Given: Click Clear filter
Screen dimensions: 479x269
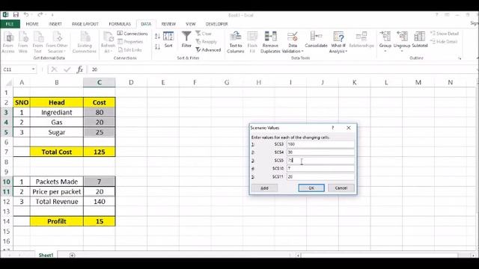Looking at the screenshot, I should pyautogui.click(x=204, y=34).
